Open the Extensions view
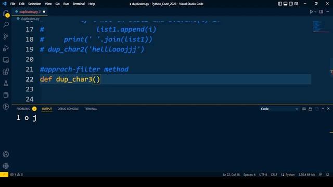 point(6,72)
